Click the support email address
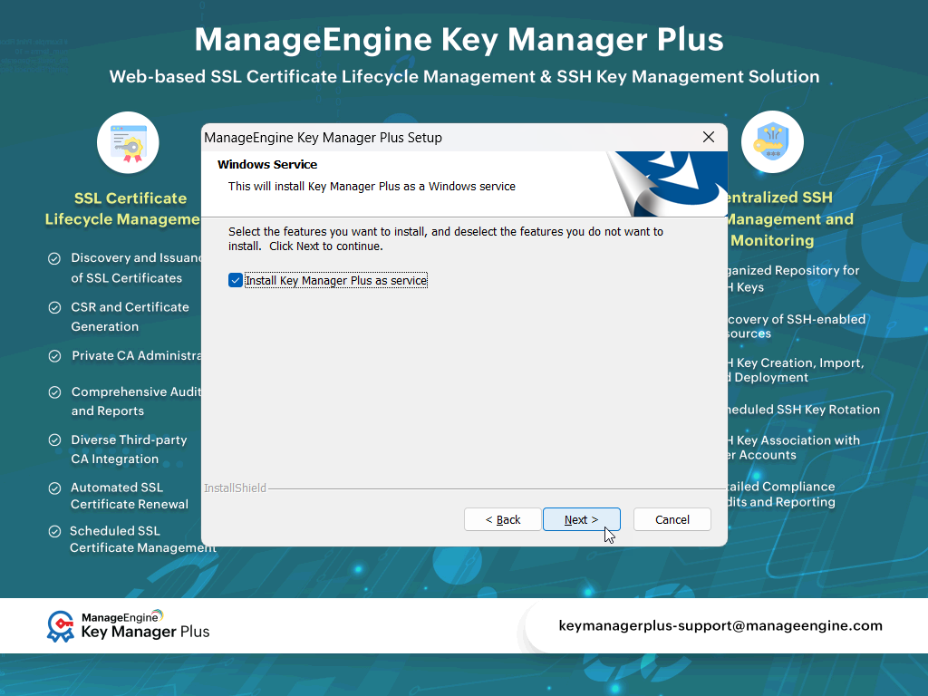The height and width of the screenshot is (696, 928). 720,625
